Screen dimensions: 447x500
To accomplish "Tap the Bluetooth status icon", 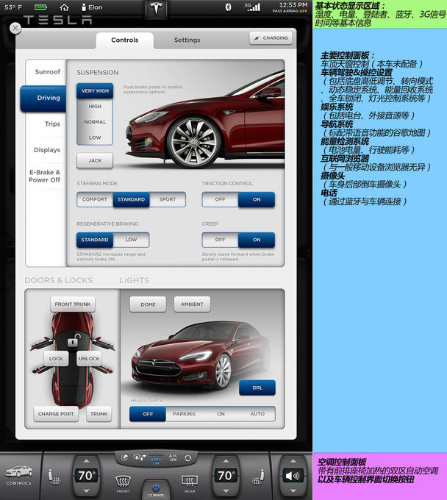I will coord(228,7).
